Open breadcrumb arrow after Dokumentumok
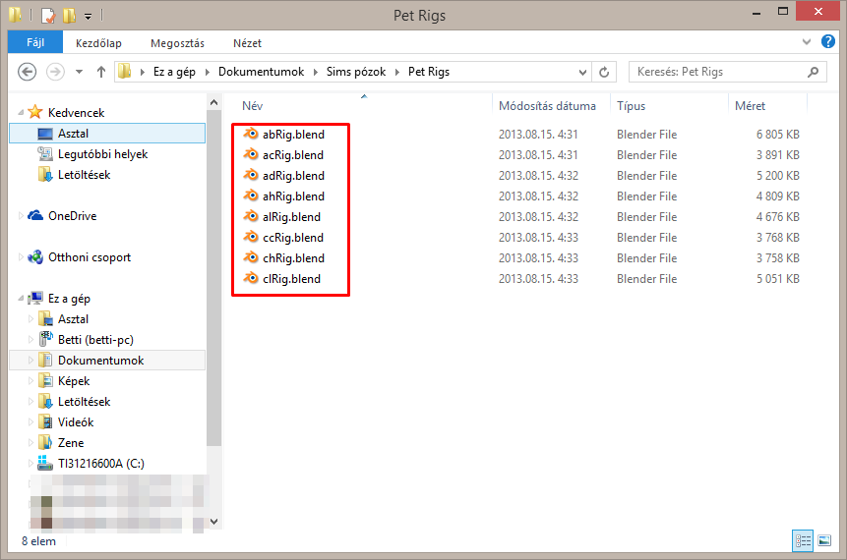847x560 pixels. (316, 72)
